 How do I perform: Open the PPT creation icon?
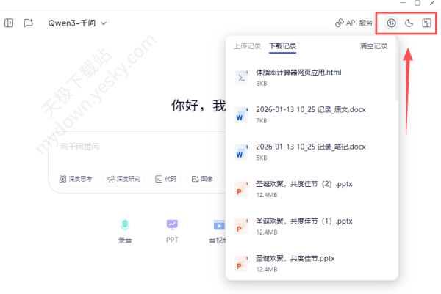coord(172,225)
